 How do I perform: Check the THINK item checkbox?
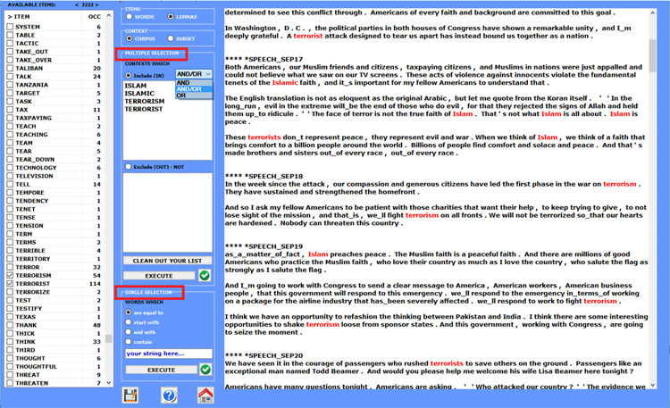pyautogui.click(x=10, y=342)
